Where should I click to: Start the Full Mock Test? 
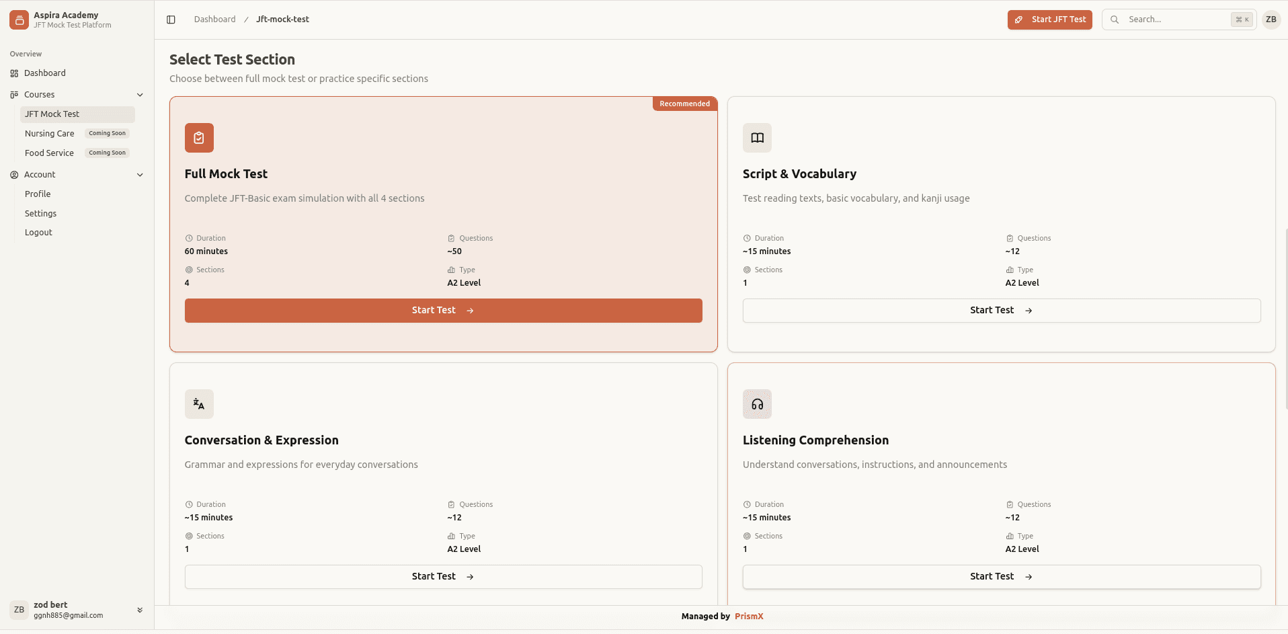[x=444, y=311]
